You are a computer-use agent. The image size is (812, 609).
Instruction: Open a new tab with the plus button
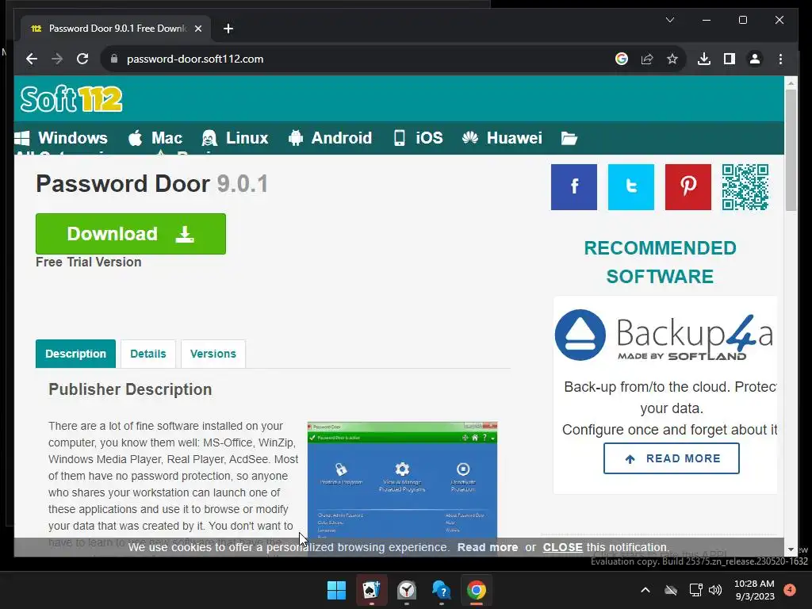point(228,29)
